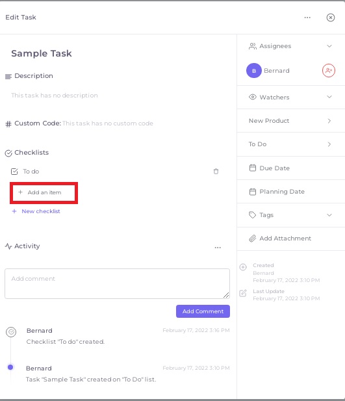Click the Add Comment button

coord(203,311)
